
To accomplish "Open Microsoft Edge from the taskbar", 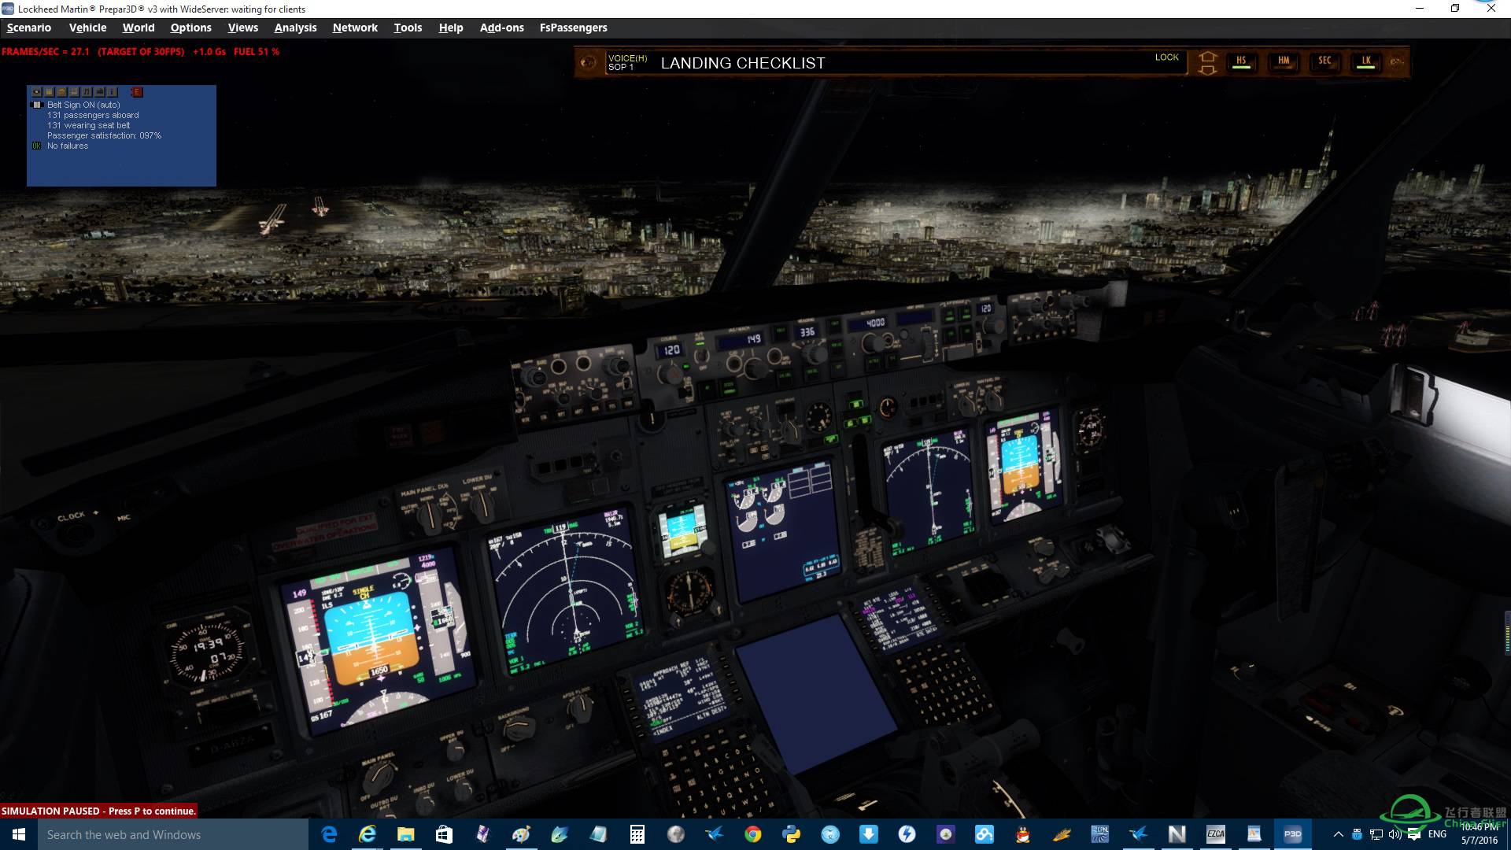I will pyautogui.click(x=329, y=834).
